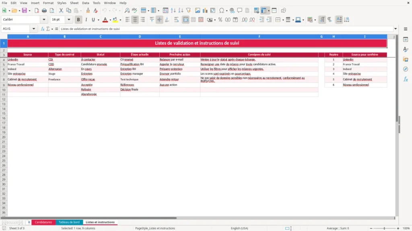Toggle Align Top

[152, 20]
